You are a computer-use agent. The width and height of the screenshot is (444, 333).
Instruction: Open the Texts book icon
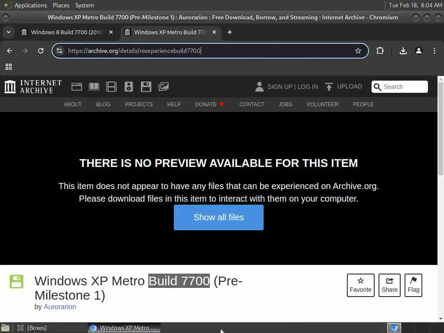94,87
